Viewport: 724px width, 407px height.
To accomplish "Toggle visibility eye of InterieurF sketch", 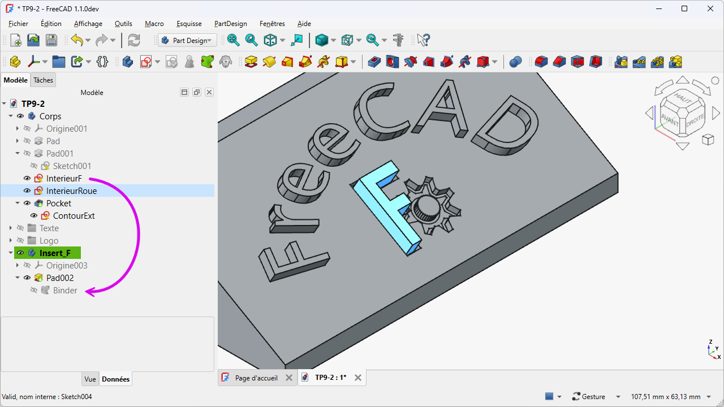I will [x=27, y=179].
